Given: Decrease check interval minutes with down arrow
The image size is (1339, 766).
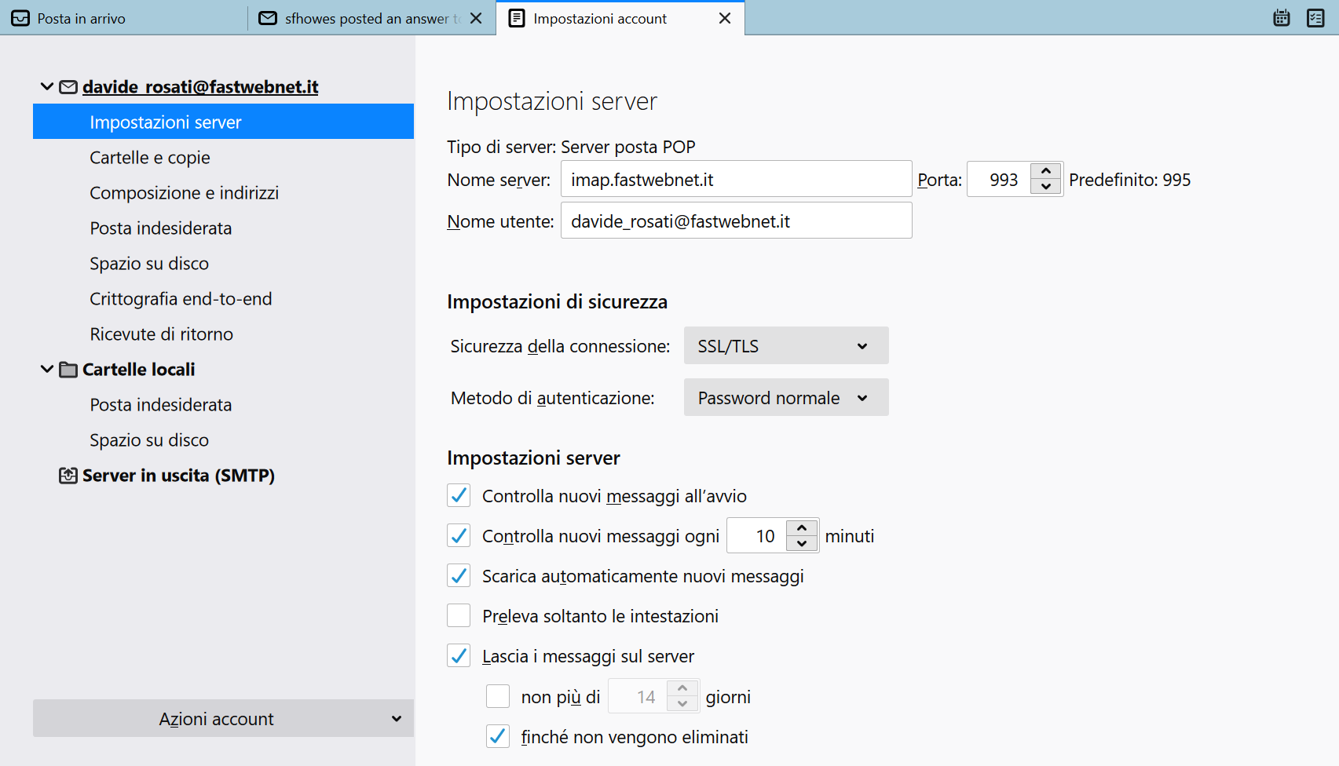Looking at the screenshot, I should point(802,544).
